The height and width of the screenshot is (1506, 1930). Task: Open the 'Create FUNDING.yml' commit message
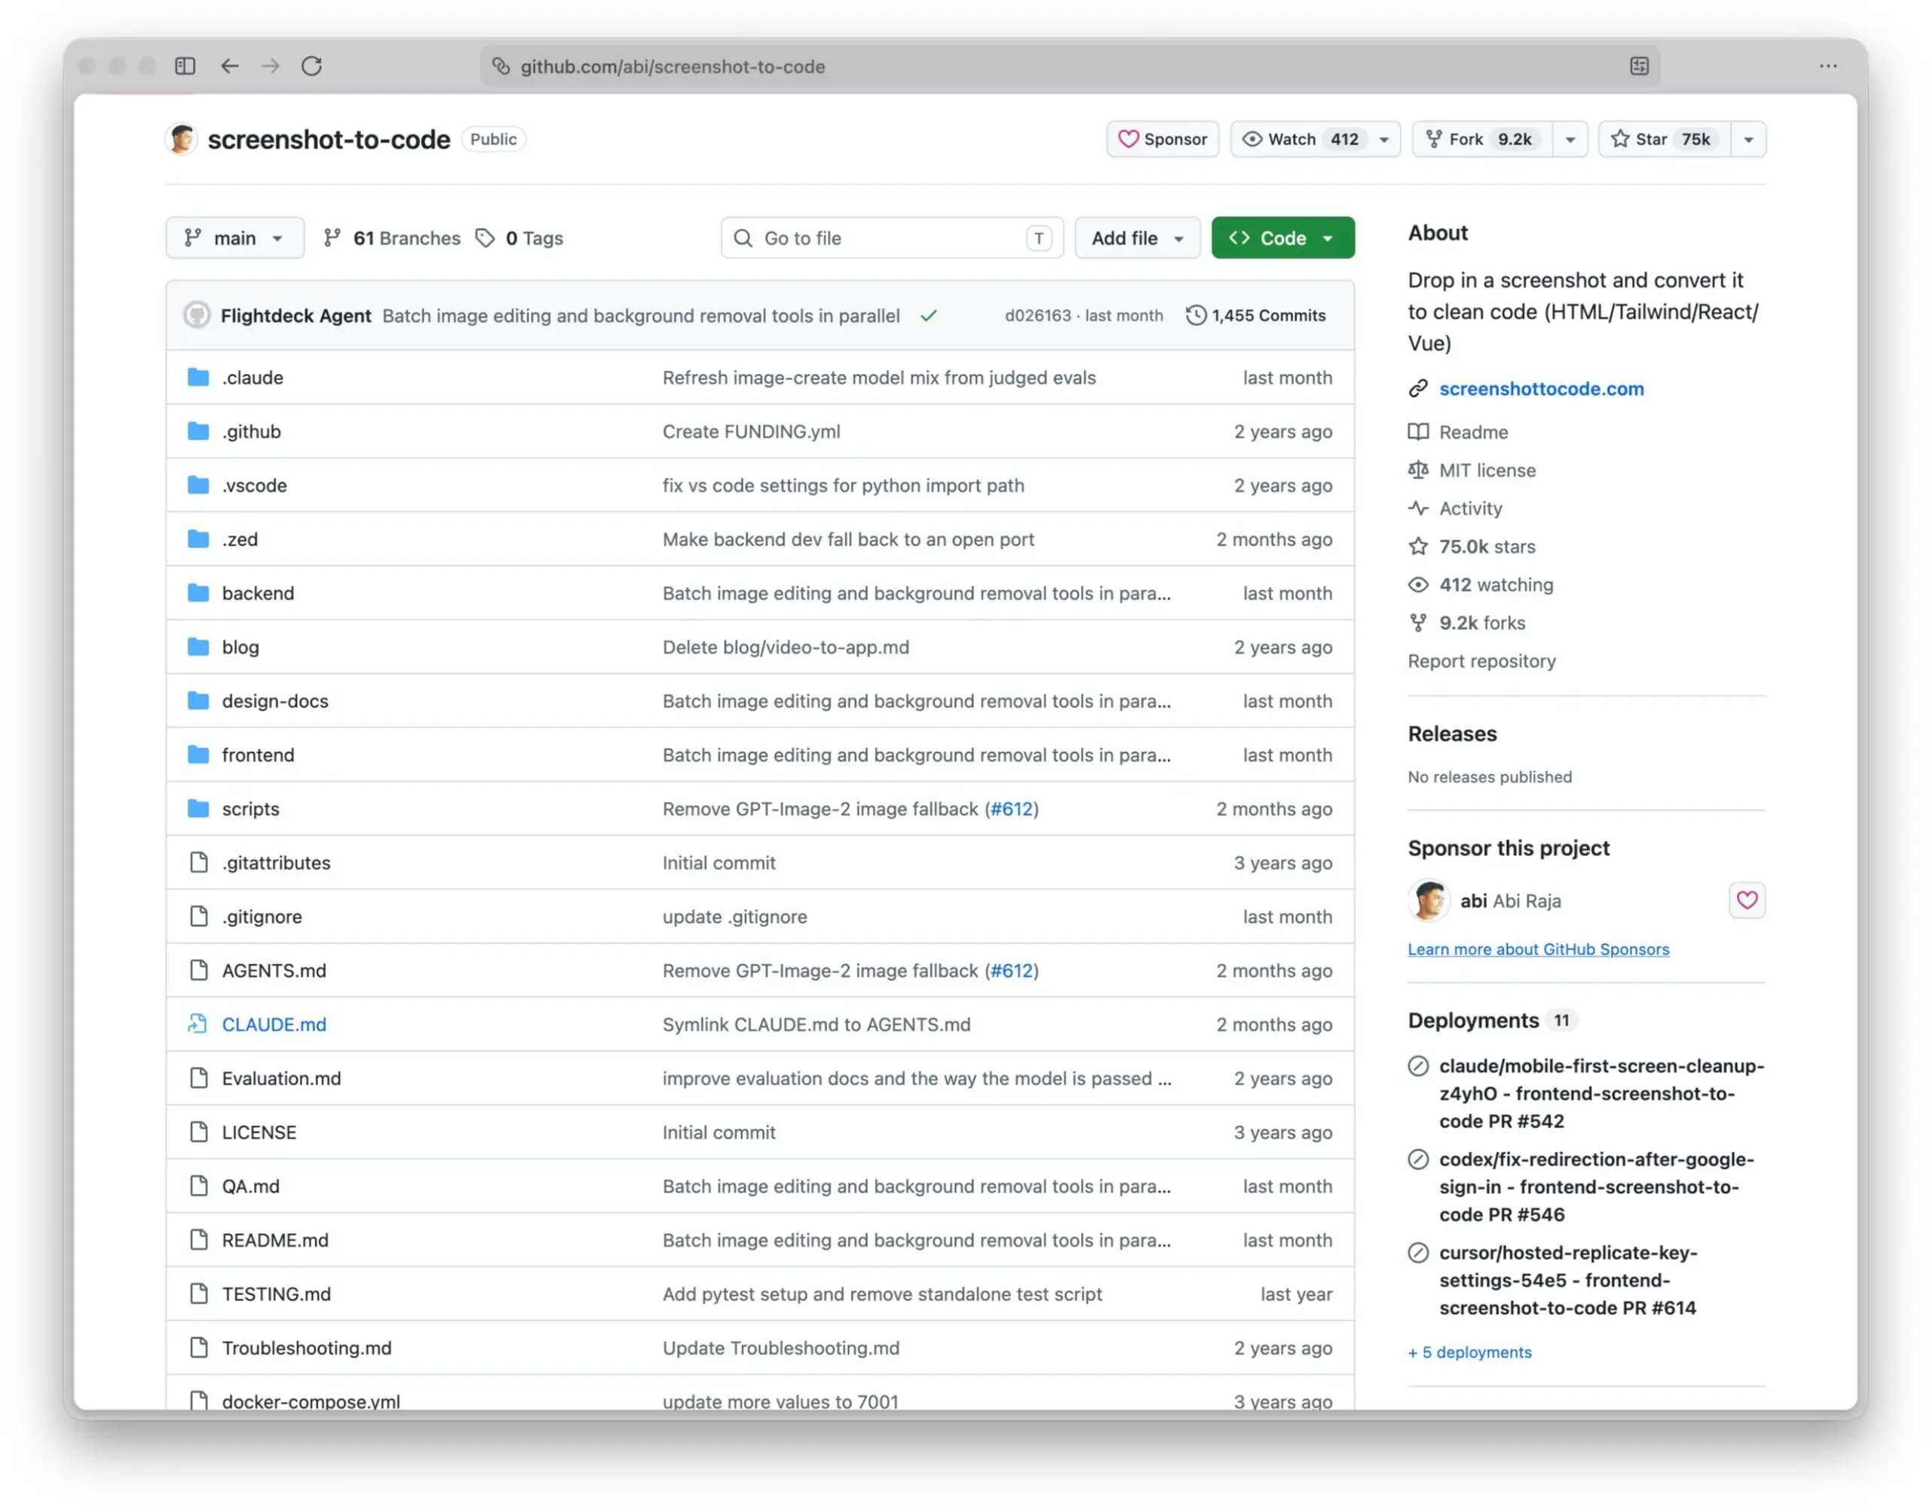pos(751,431)
